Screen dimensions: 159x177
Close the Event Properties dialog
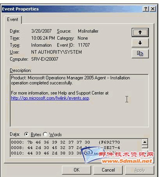point(153,9)
